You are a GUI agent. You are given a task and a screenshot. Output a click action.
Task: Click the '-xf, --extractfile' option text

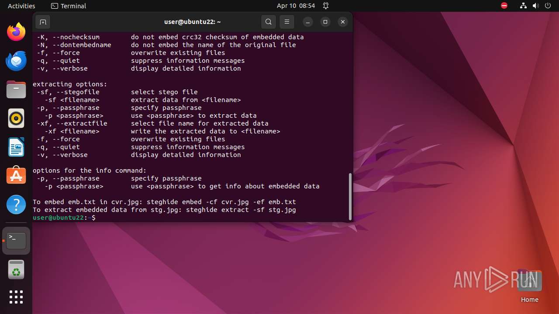click(x=72, y=123)
